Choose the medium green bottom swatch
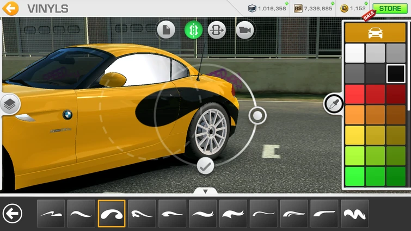411x231 pixels. 375,176
